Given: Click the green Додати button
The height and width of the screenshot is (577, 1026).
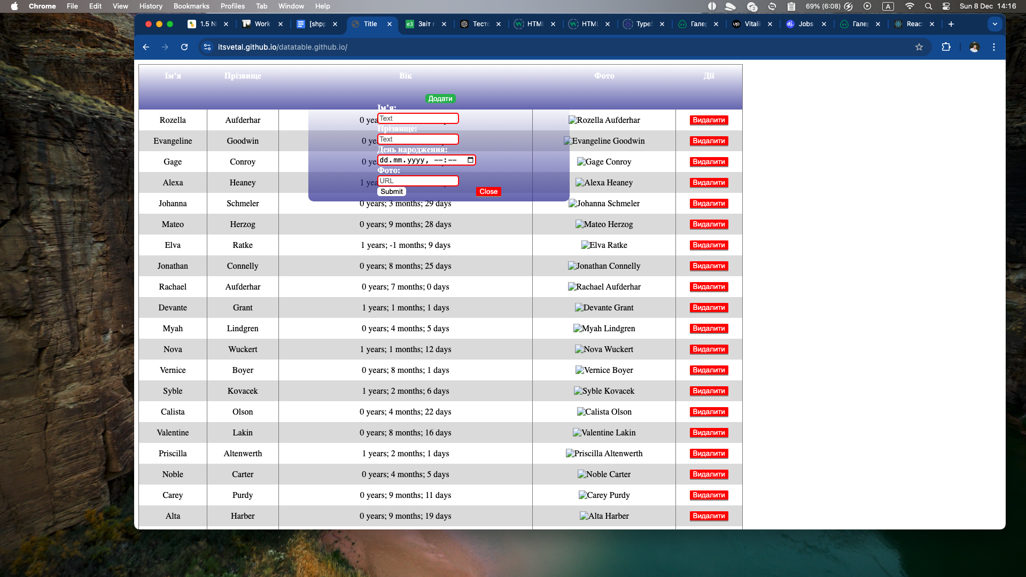Looking at the screenshot, I should (440, 98).
